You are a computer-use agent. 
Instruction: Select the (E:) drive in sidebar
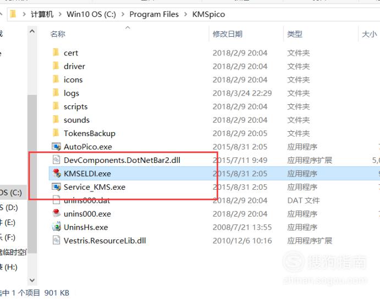coord(8,222)
